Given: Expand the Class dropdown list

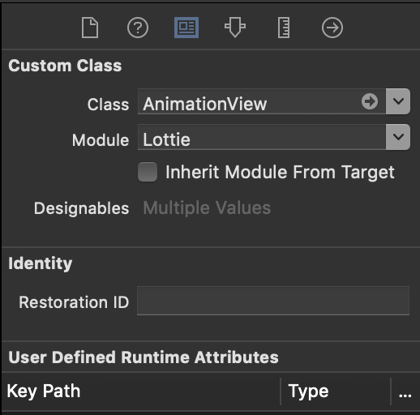Looking at the screenshot, I should point(398,101).
